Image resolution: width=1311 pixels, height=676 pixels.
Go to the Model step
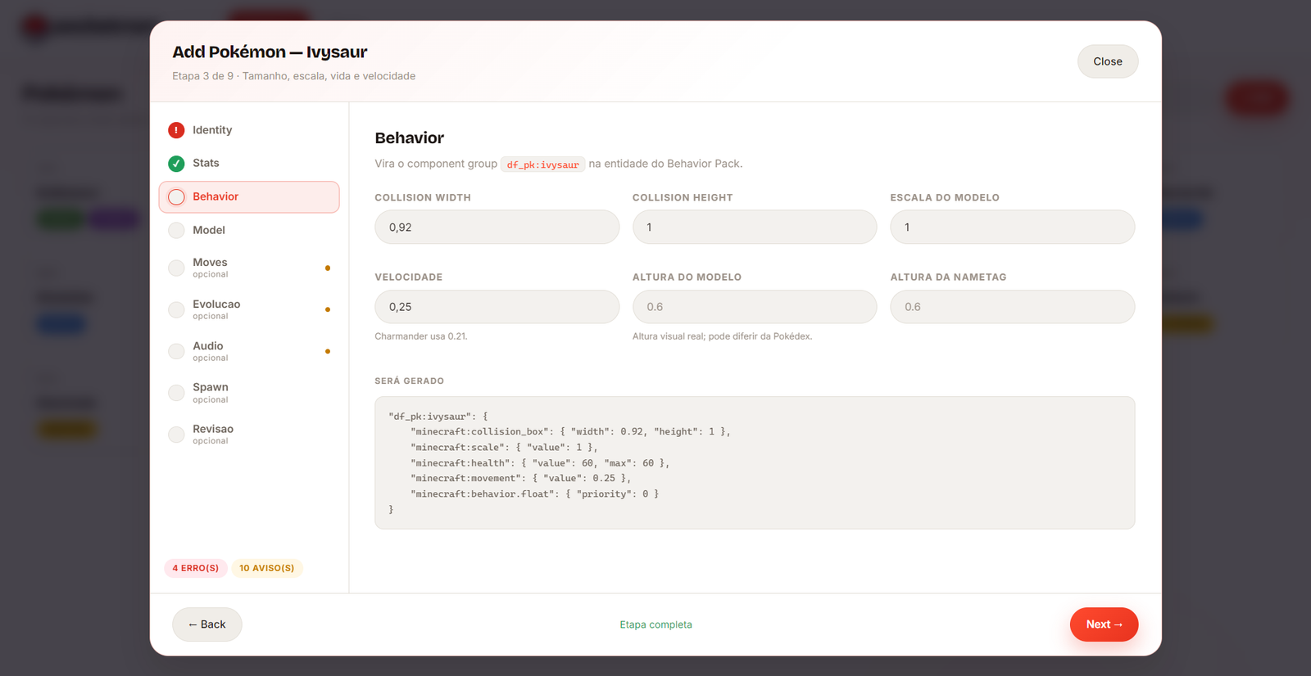click(249, 230)
